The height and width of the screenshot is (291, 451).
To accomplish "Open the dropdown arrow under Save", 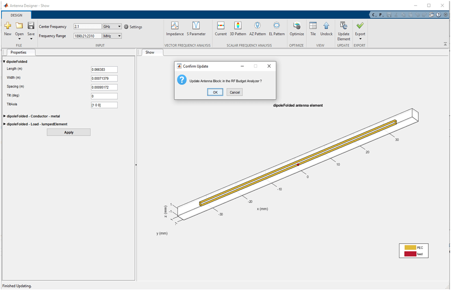I will pyautogui.click(x=31, y=39).
